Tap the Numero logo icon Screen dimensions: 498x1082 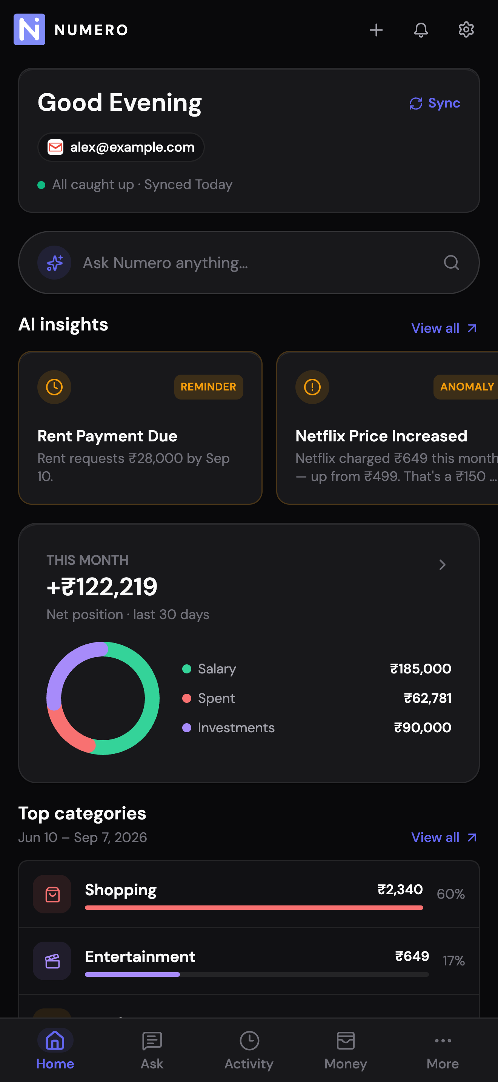[29, 29]
